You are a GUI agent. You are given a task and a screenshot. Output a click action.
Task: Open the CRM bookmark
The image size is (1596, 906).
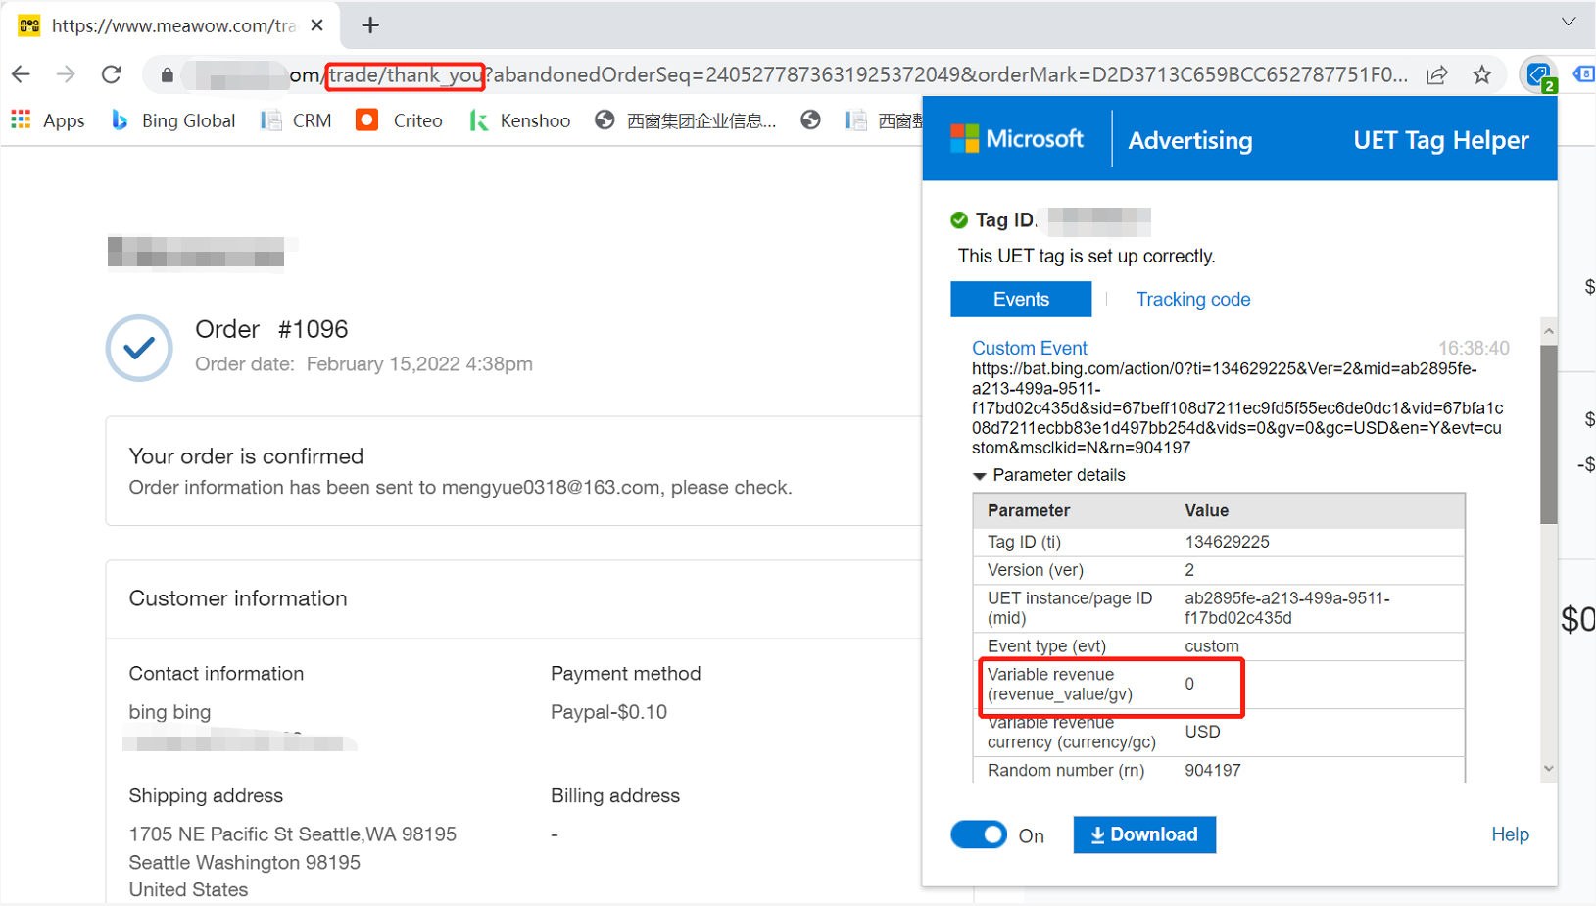pyautogui.click(x=297, y=120)
